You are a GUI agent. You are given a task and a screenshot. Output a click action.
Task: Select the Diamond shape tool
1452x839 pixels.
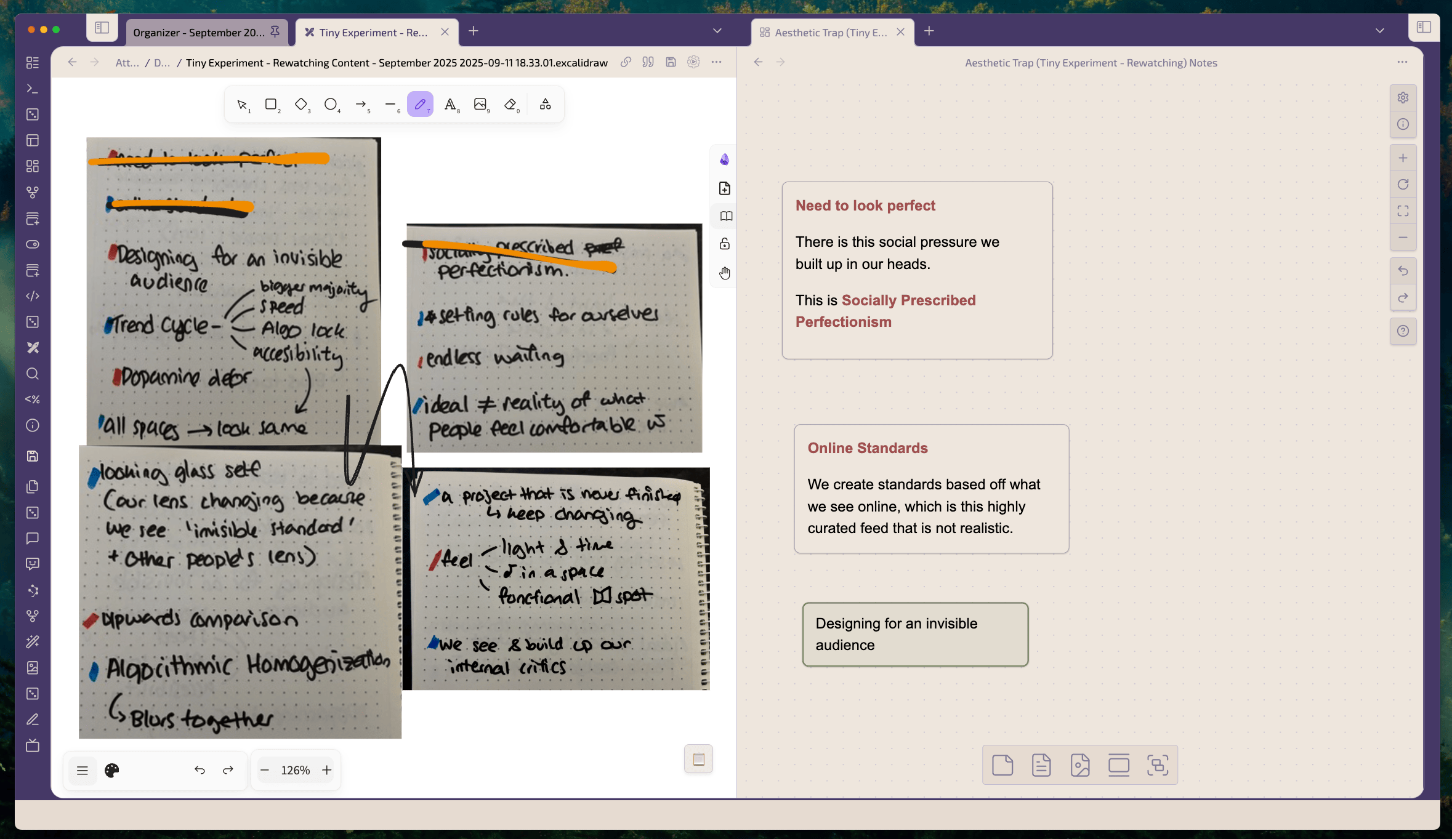[300, 105]
